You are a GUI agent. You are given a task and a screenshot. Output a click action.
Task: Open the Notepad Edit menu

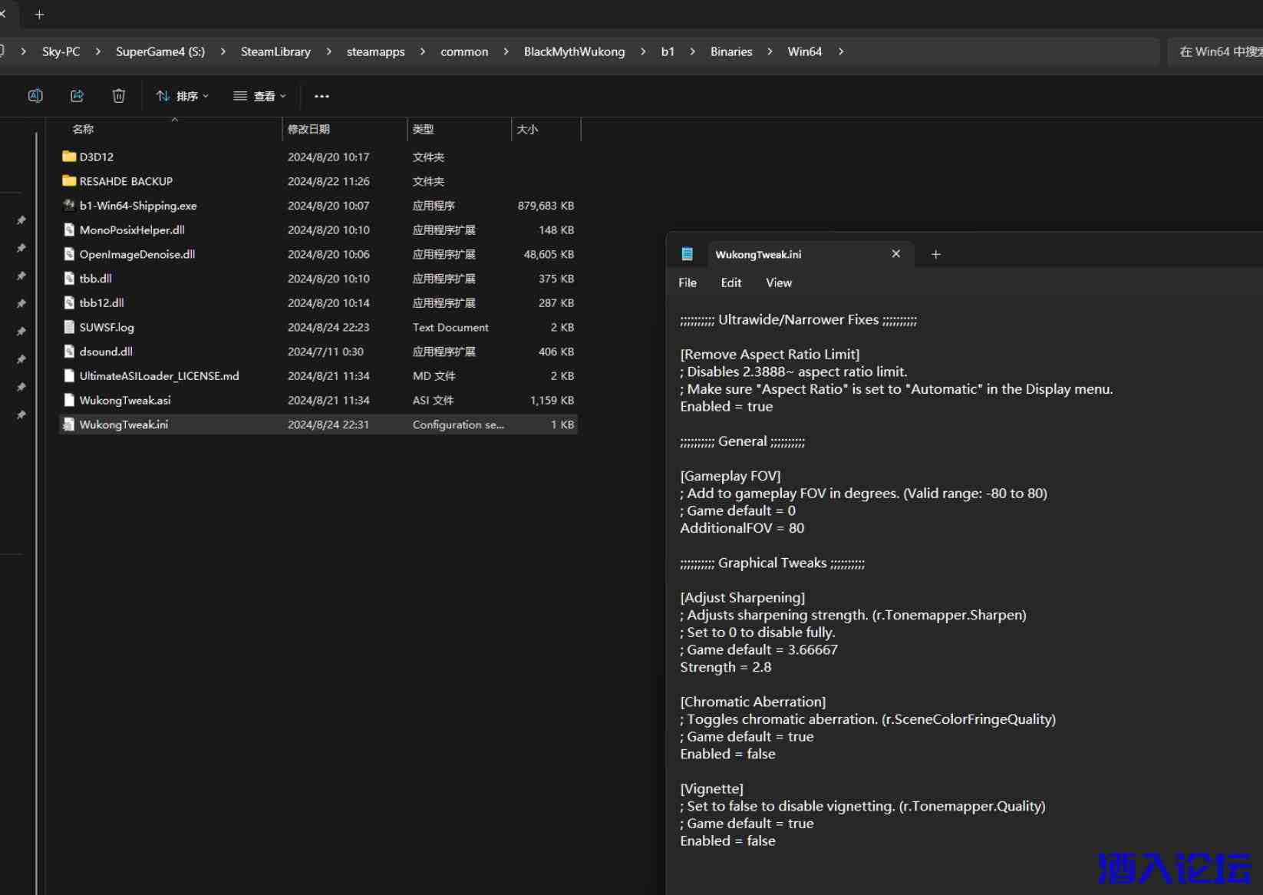coord(730,282)
